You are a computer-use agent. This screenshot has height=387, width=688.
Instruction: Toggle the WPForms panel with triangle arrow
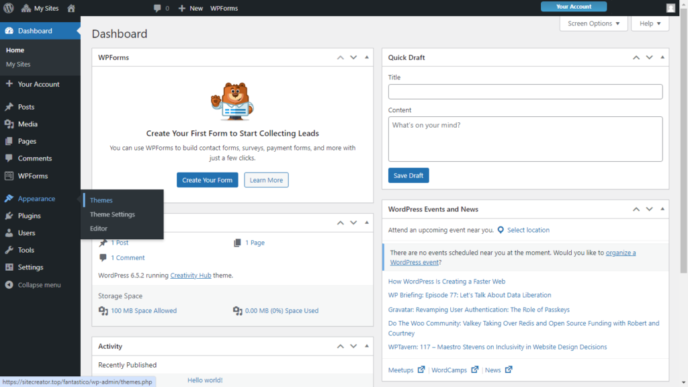pyautogui.click(x=366, y=57)
